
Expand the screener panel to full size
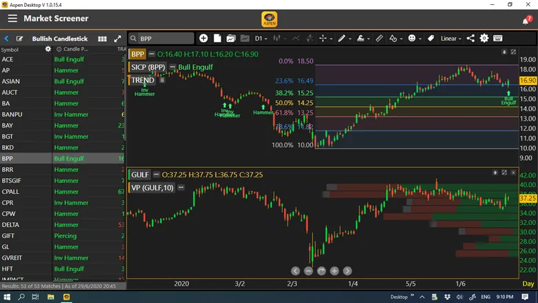point(117,39)
